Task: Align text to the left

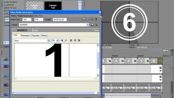Action: pos(71,41)
